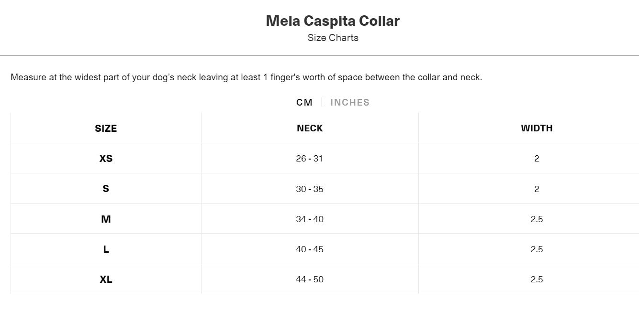The width and height of the screenshot is (639, 311).
Task: Select the CM unit option
Action: 305,102
